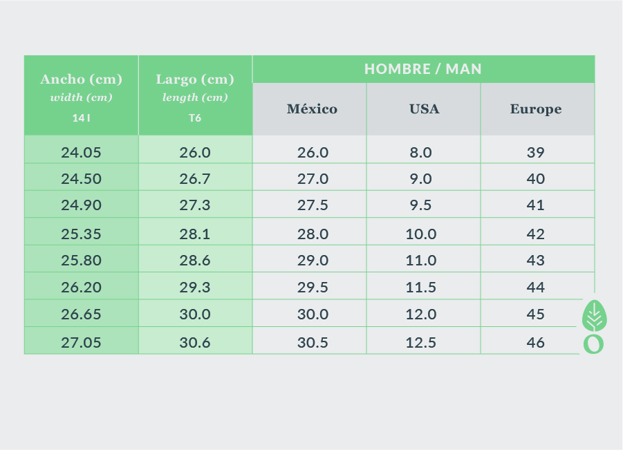Click México size 27.5 cell

click(313, 205)
